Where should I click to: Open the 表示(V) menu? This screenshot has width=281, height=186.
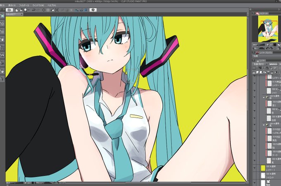pyautogui.click(x=12, y=5)
